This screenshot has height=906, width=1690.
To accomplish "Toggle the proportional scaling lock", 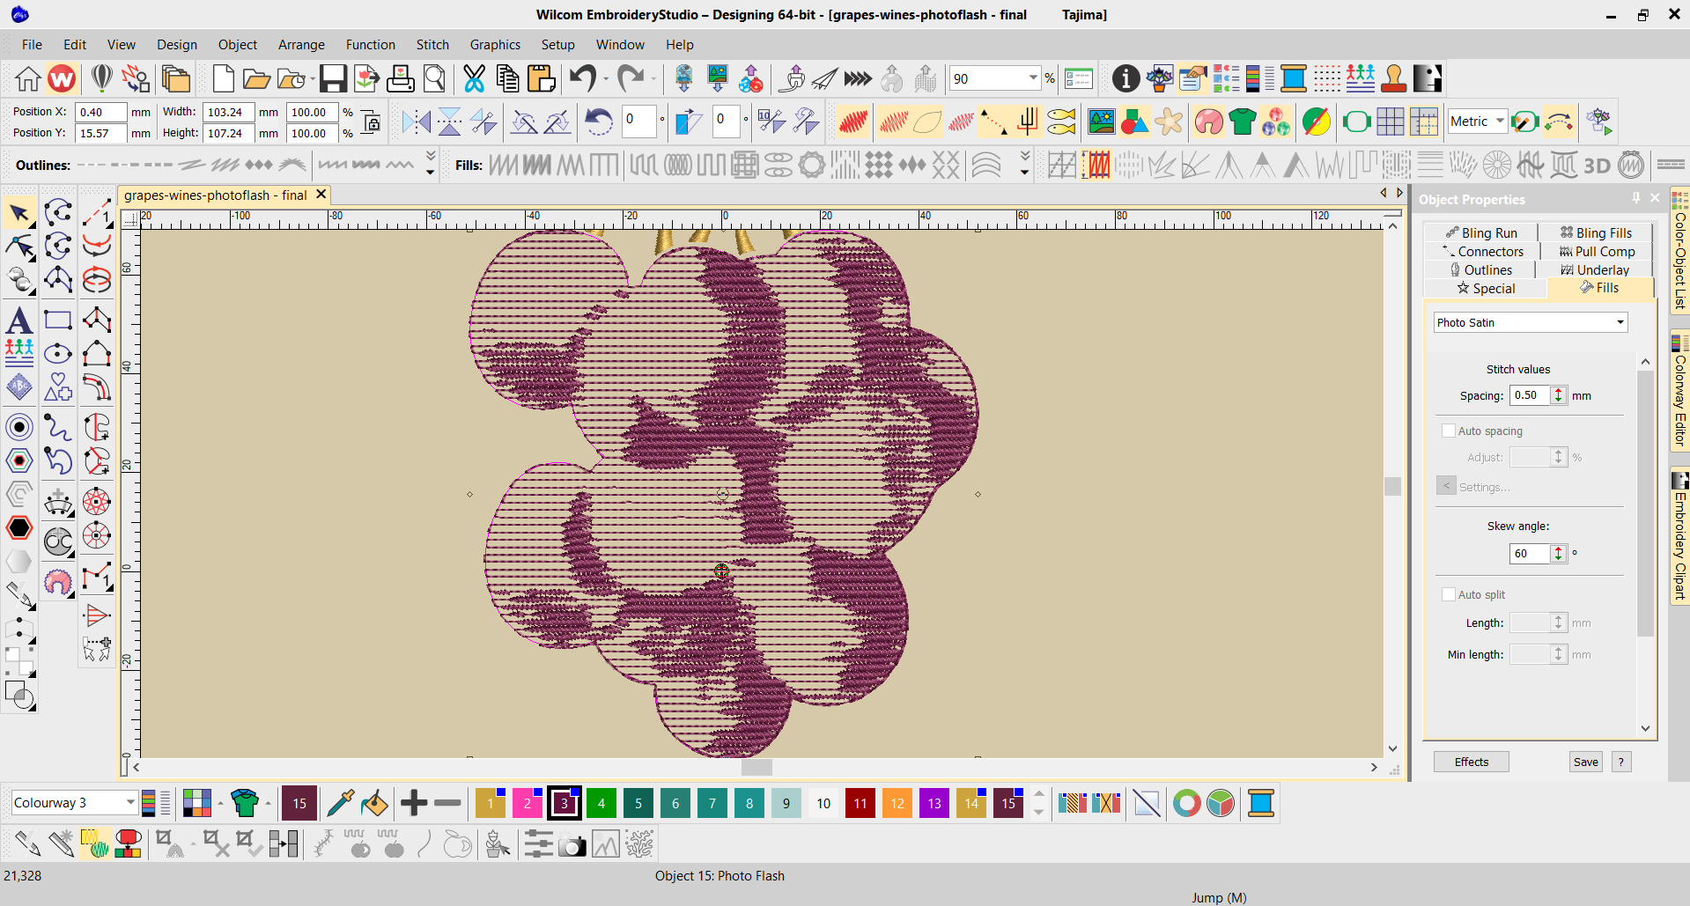I will coord(372,122).
